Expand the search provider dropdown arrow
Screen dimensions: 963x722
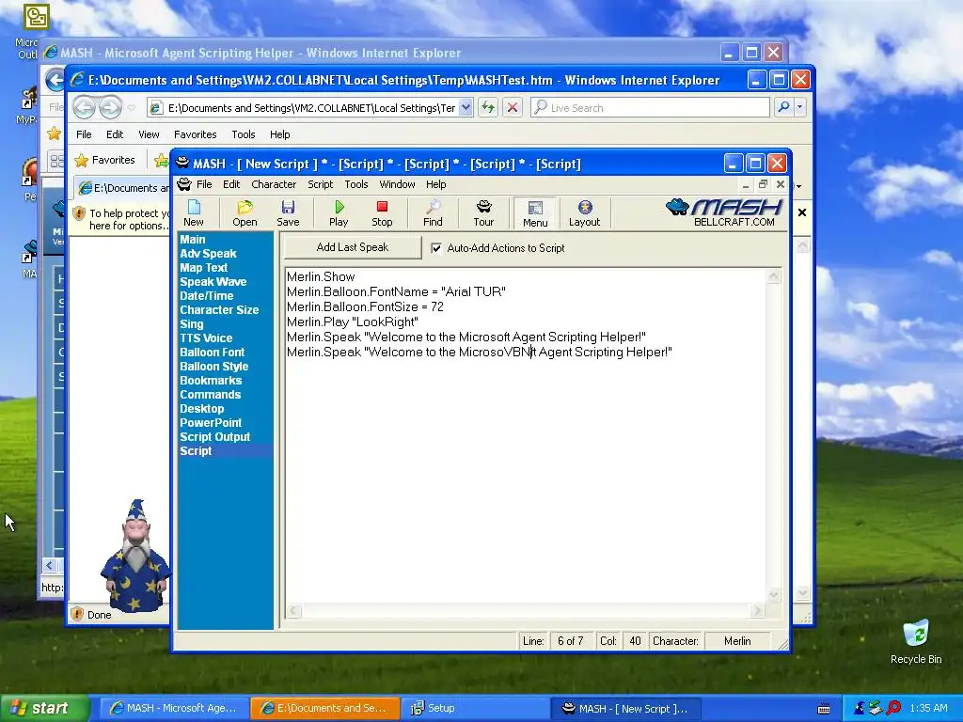click(799, 107)
